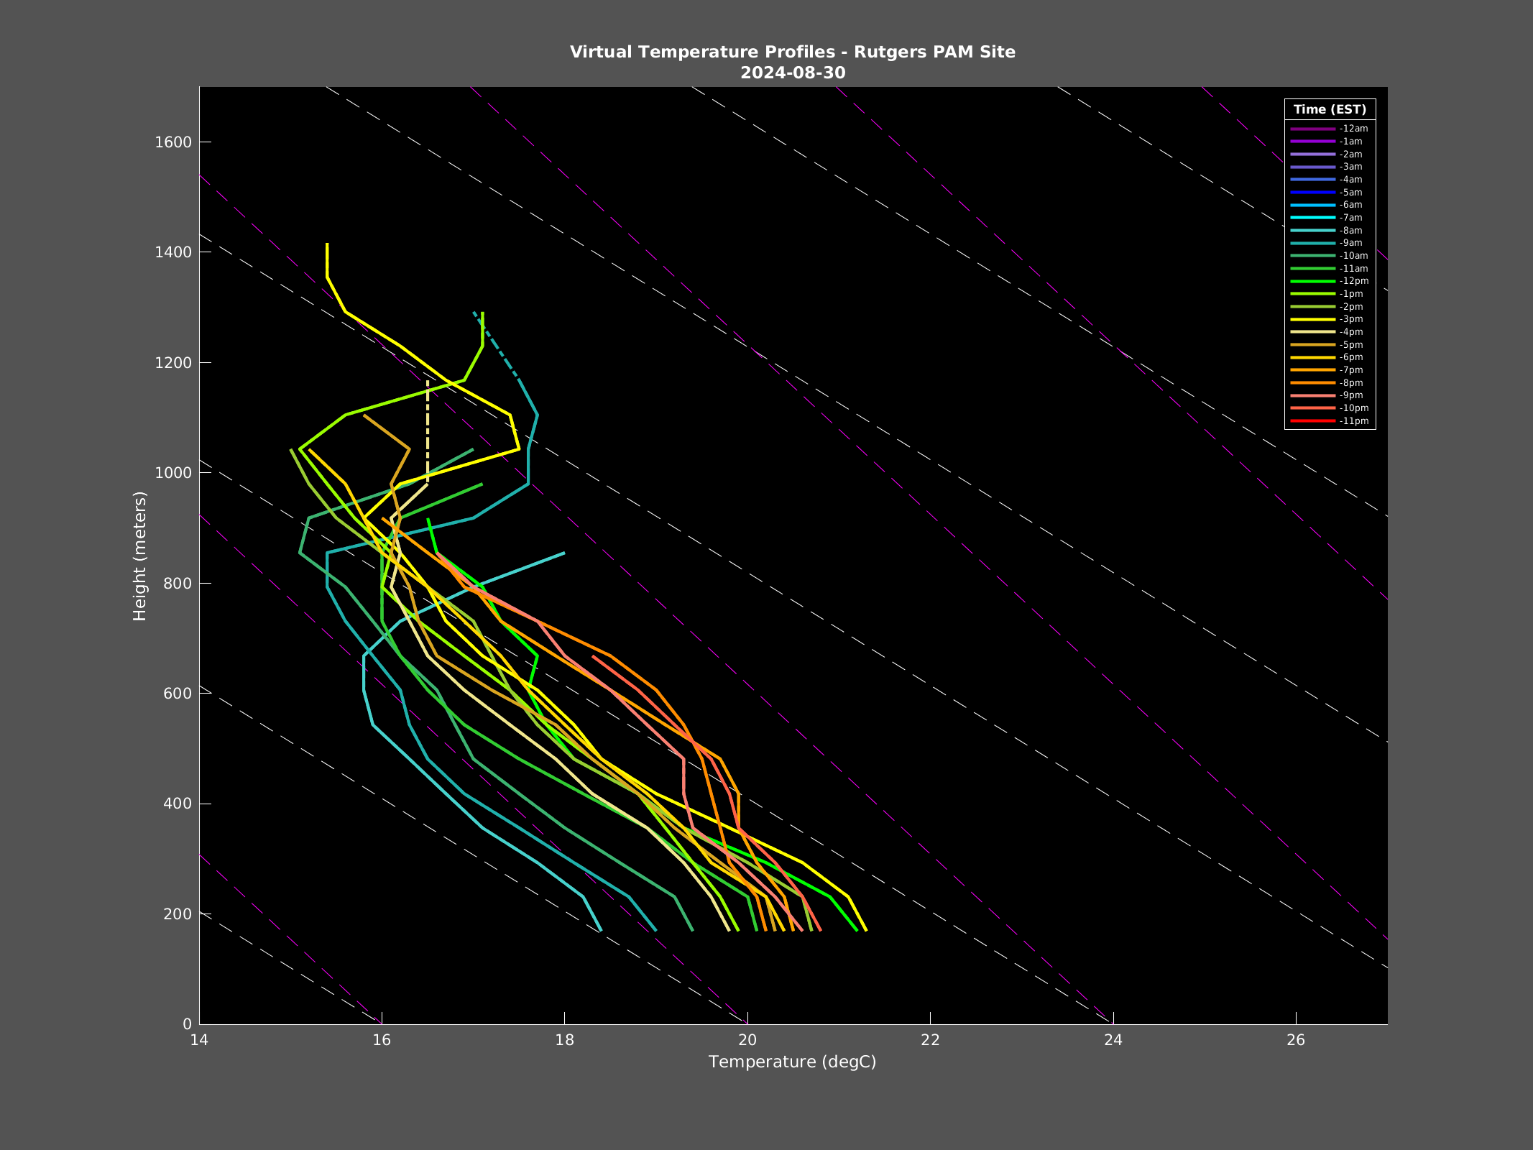Click the '24' temperature tick label
The image size is (1533, 1150).
[x=1113, y=1039]
